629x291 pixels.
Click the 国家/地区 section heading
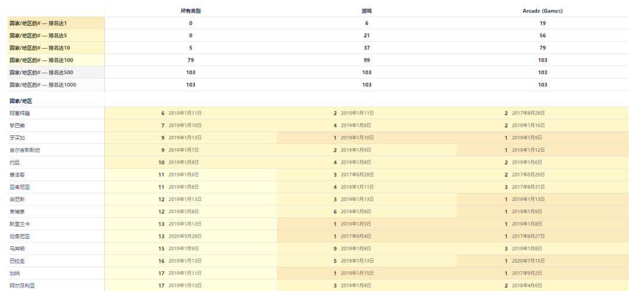pyautogui.click(x=21, y=101)
